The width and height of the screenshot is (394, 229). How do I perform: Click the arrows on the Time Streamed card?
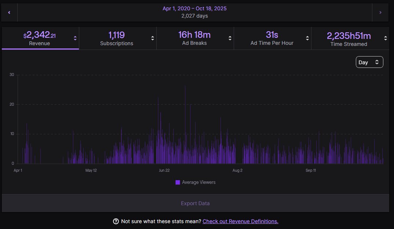coord(385,38)
